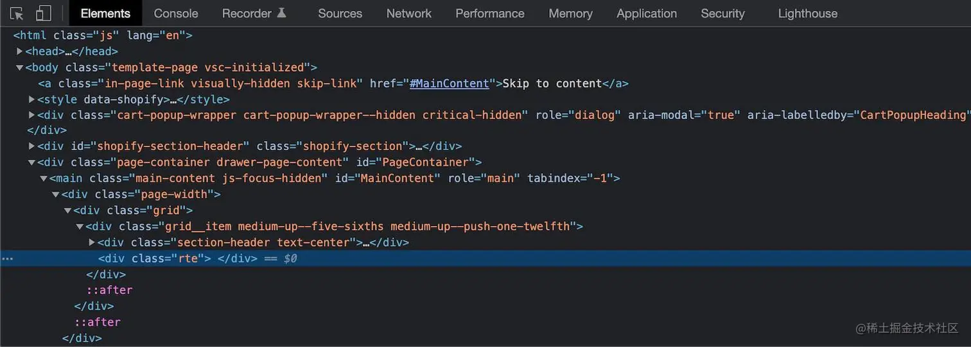The width and height of the screenshot is (971, 347).
Task: Click the "template-page vsc-initialized" class value
Action: click(x=209, y=67)
